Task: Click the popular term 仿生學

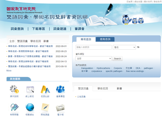Action: point(129,68)
